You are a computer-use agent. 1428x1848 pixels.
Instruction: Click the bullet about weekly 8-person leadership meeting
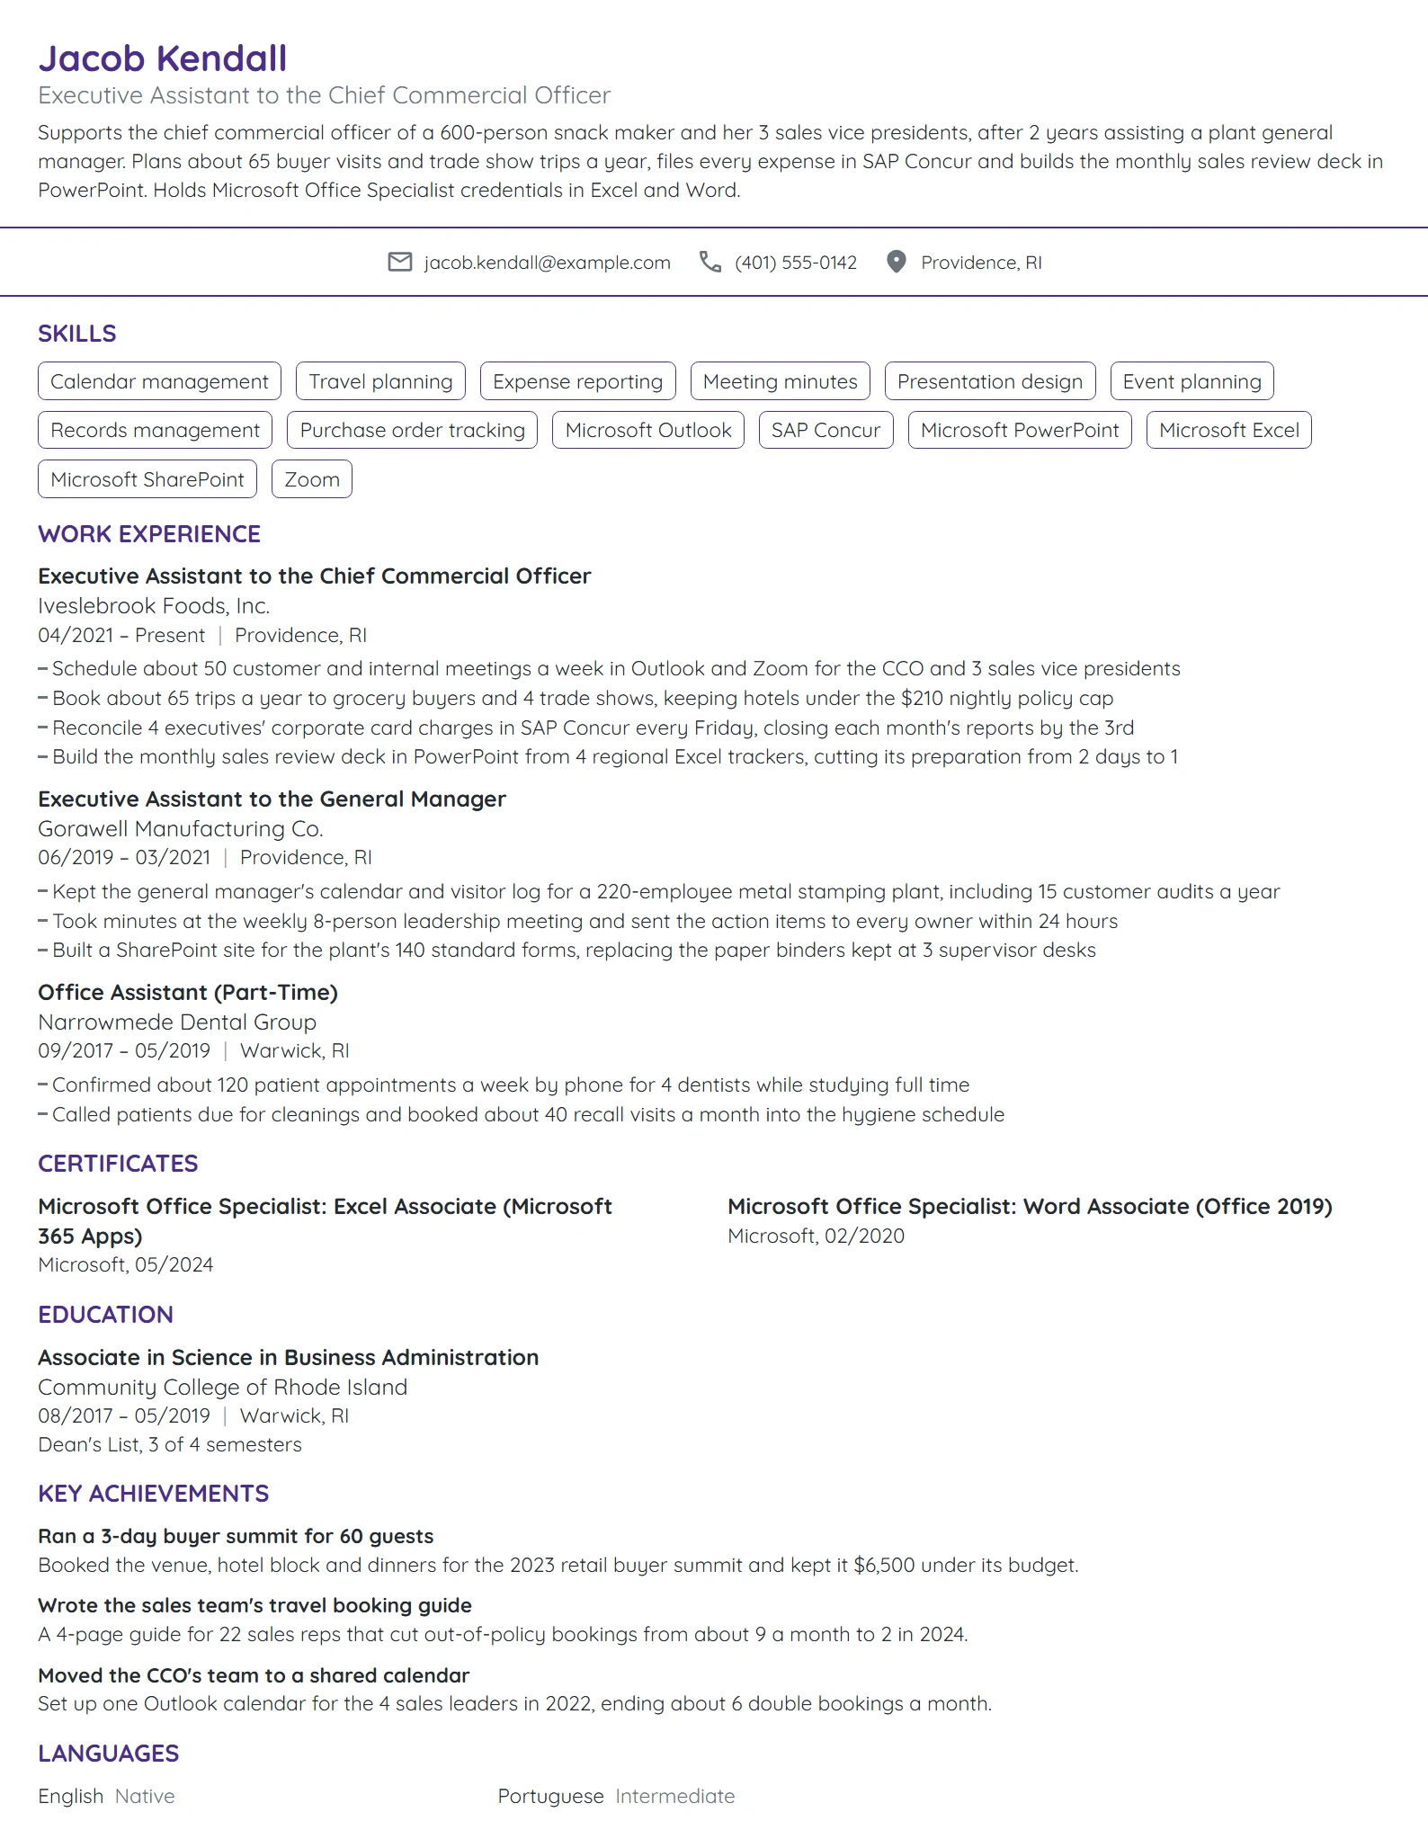pos(577,922)
